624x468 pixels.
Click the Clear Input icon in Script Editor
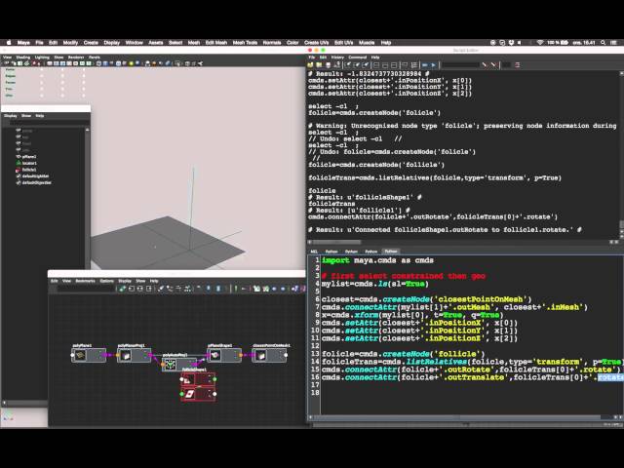357,65
